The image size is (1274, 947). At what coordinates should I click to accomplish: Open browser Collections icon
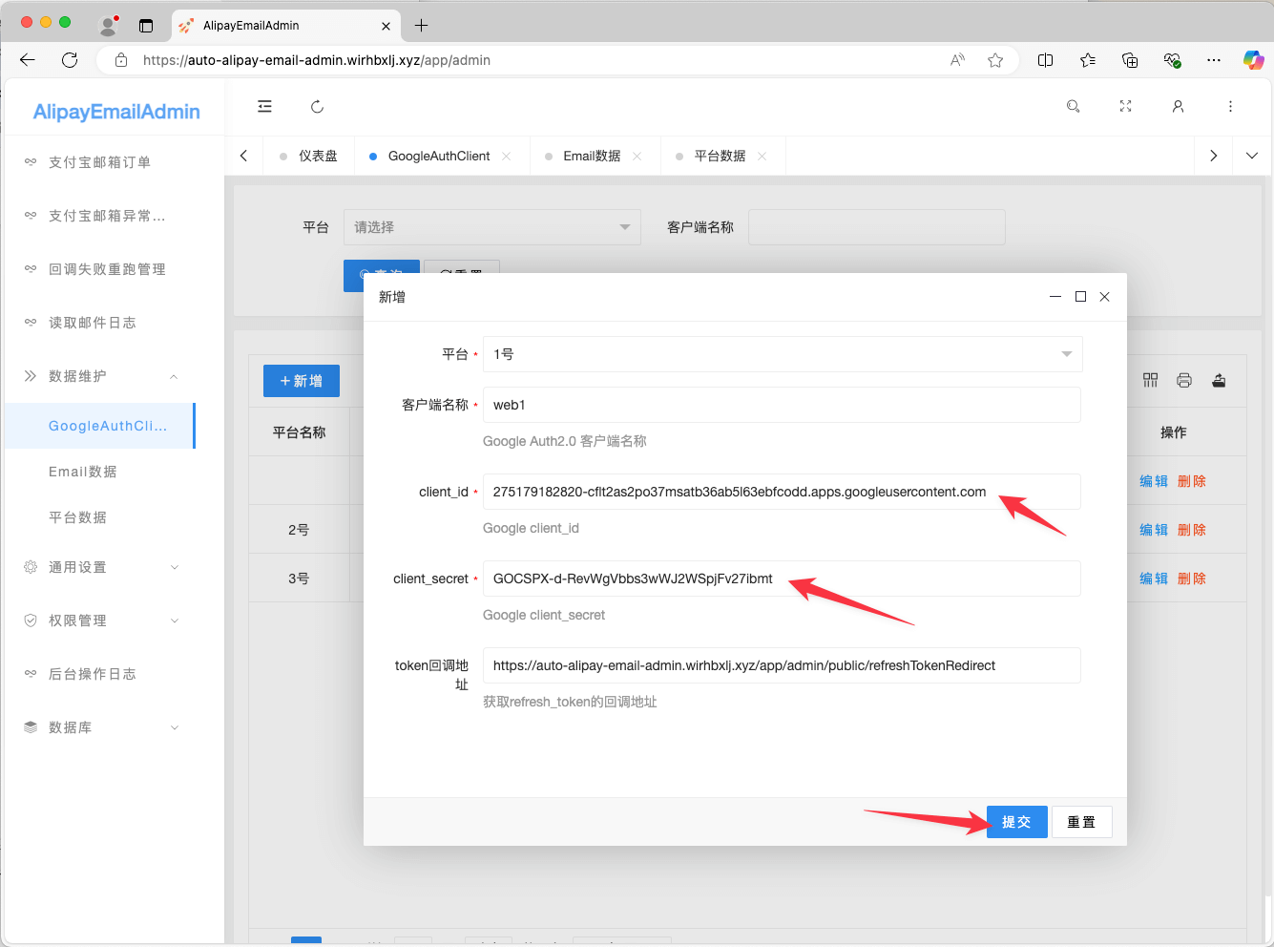pyautogui.click(x=1130, y=60)
